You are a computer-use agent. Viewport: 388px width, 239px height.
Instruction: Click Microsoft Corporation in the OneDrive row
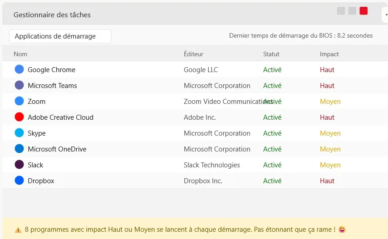(x=217, y=149)
